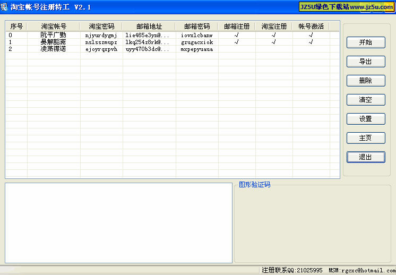The image size is (396, 275).
Task: Click the 图形验证码 captcha group label
Action: click(x=255, y=185)
